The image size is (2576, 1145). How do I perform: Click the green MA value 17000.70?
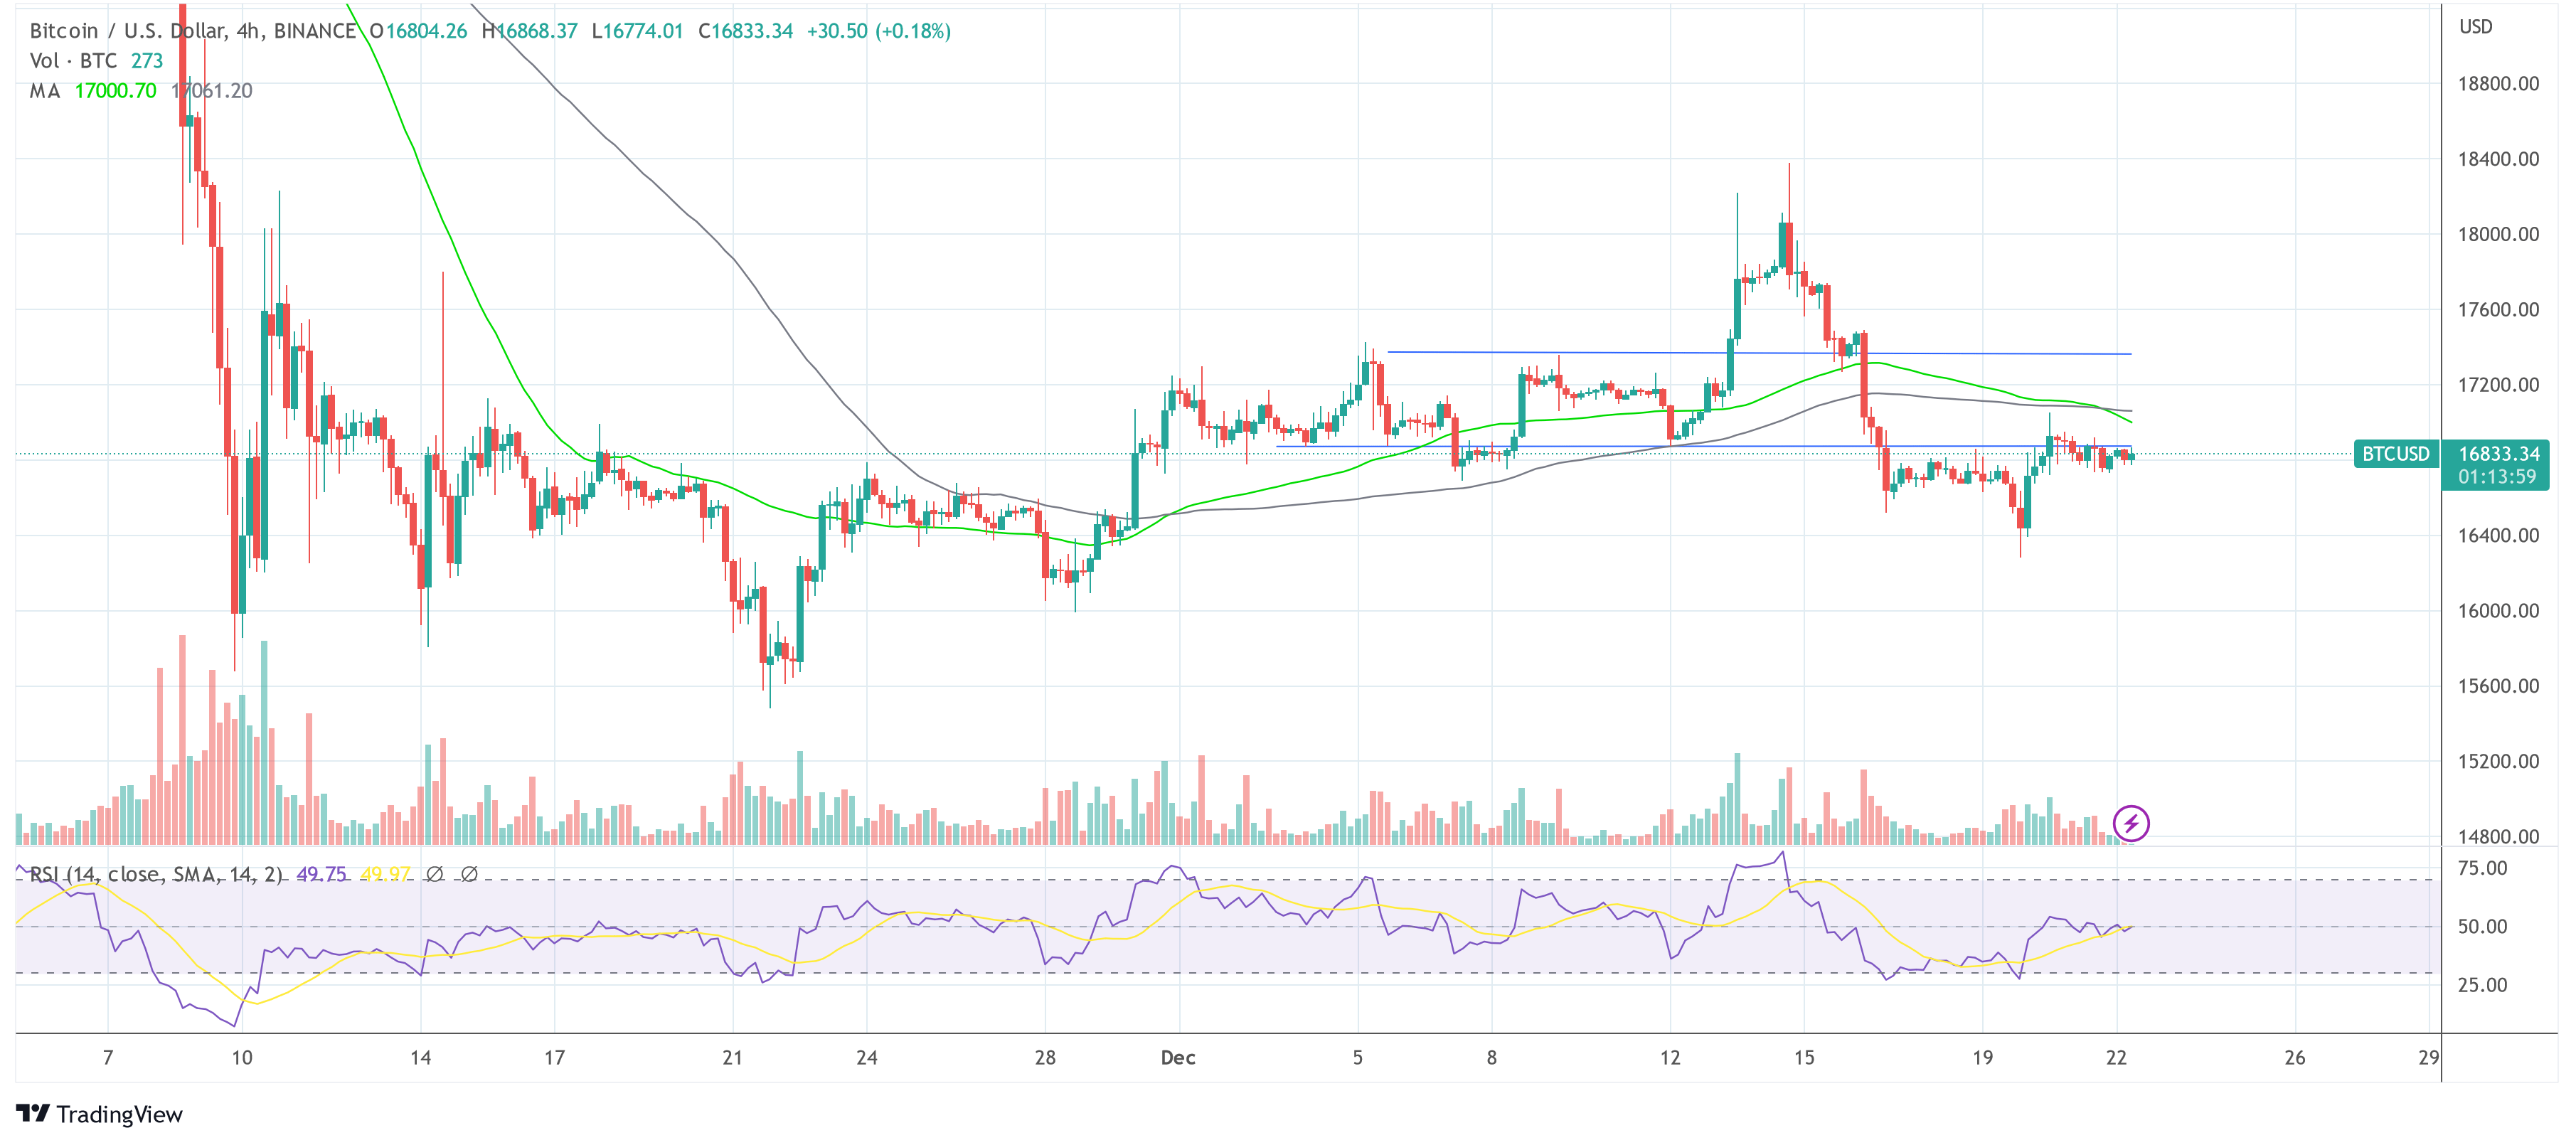(x=116, y=91)
